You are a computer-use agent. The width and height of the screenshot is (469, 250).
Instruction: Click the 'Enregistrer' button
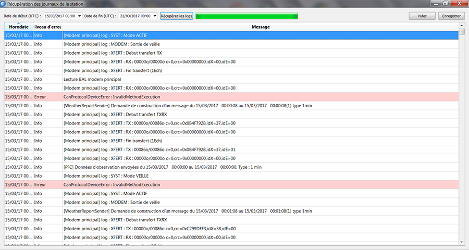click(451, 16)
